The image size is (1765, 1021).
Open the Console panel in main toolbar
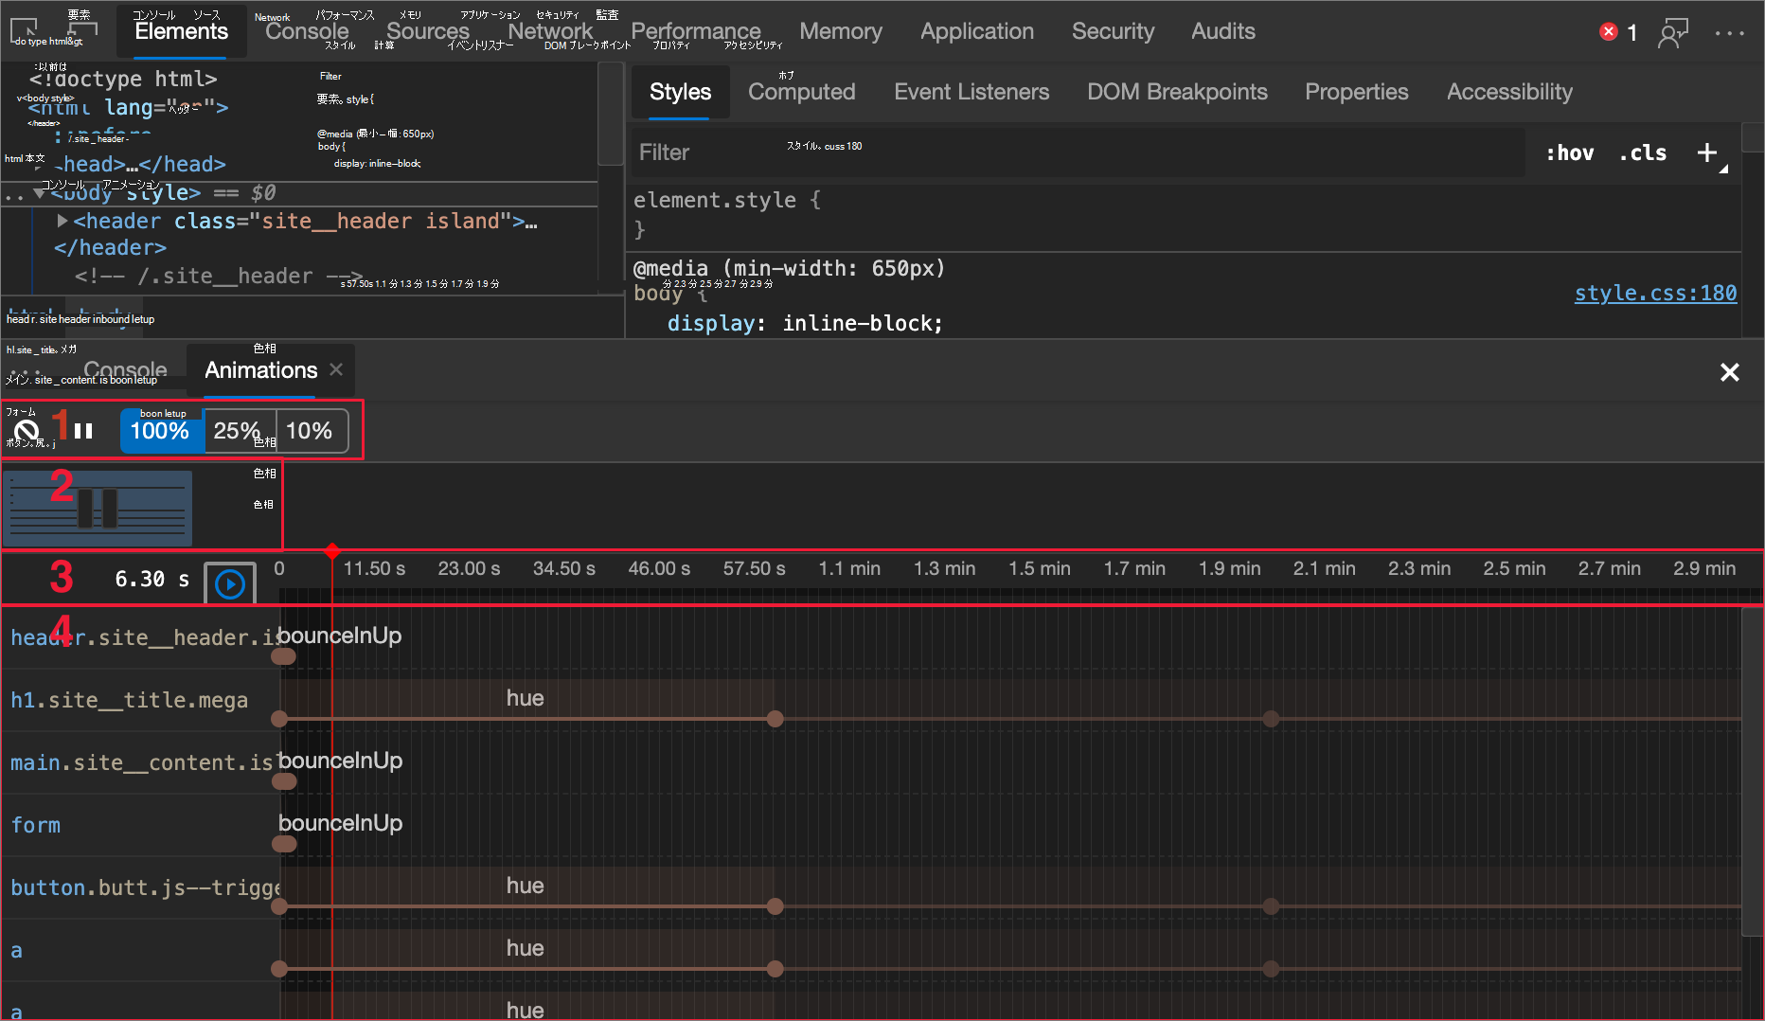[x=307, y=31]
